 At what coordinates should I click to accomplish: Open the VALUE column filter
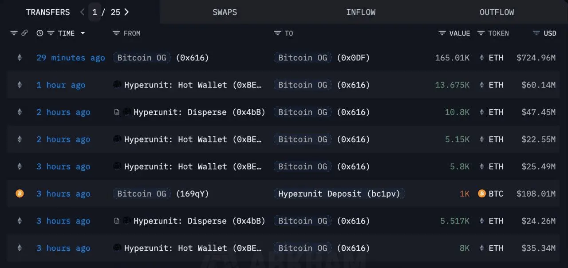[442, 33]
